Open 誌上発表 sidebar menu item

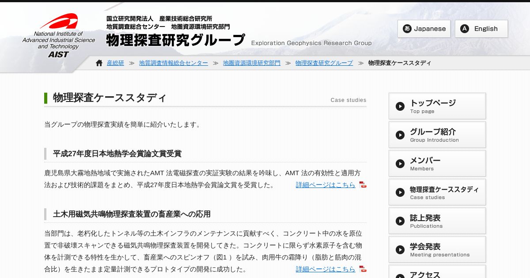(x=437, y=221)
